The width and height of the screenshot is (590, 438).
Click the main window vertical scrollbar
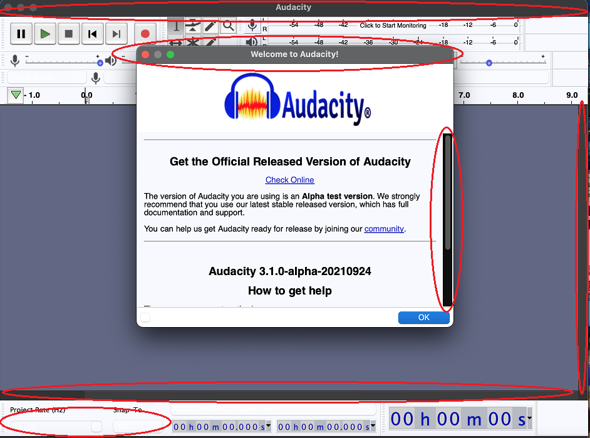coord(582,248)
